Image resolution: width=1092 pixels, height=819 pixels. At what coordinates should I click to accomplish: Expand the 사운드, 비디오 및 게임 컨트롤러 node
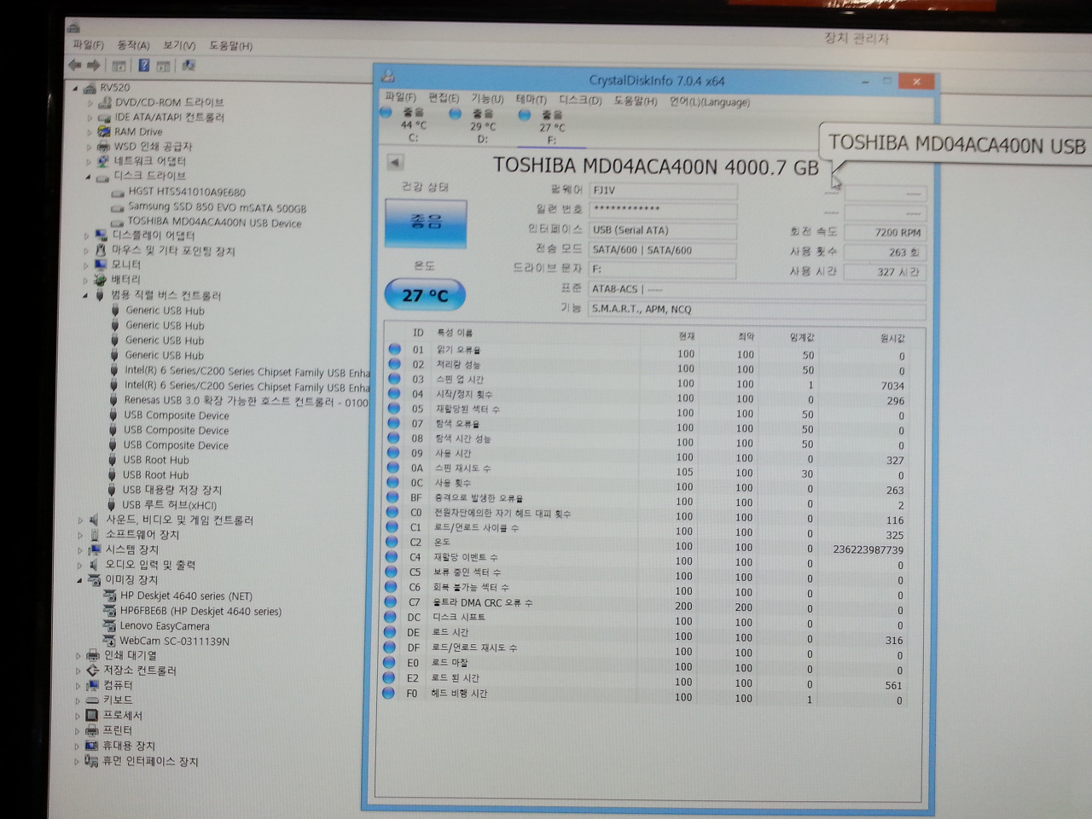tap(81, 520)
